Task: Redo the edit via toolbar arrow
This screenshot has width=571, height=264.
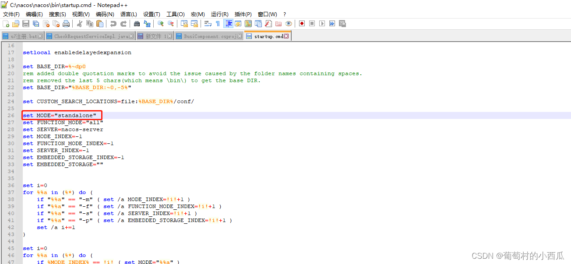Action: (x=123, y=24)
